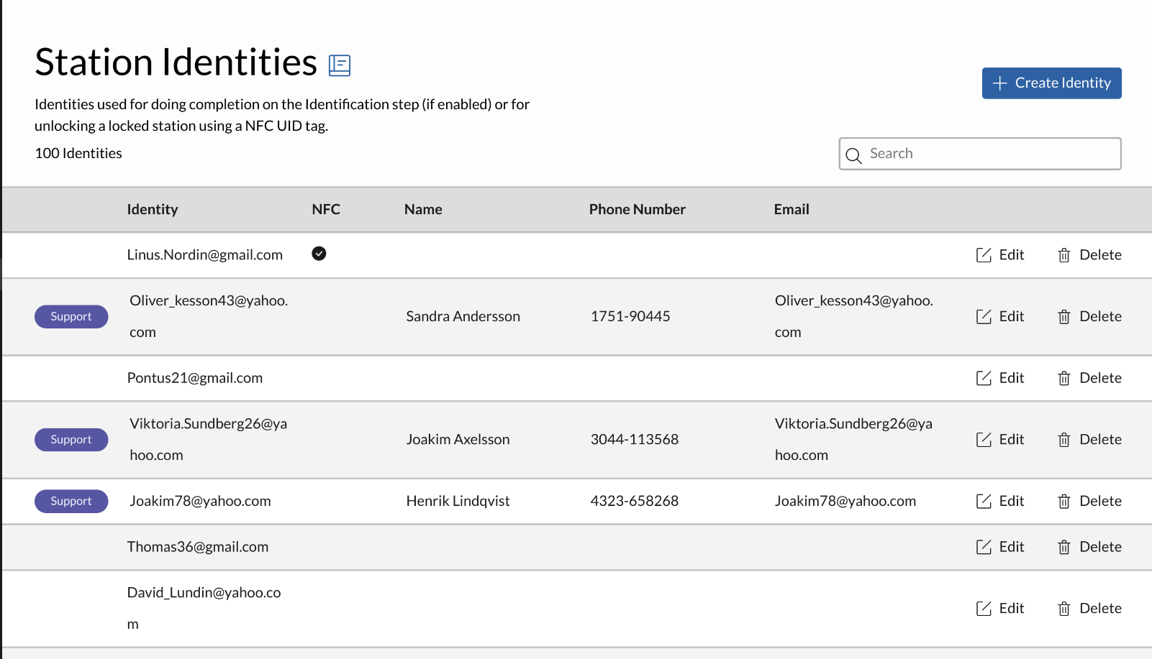Edit the Sandra Andersson identity
The image size is (1152, 659).
coord(1000,317)
